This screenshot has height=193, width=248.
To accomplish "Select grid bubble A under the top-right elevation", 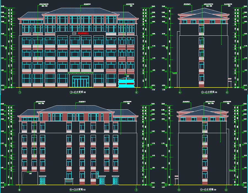I will coord(180,92).
